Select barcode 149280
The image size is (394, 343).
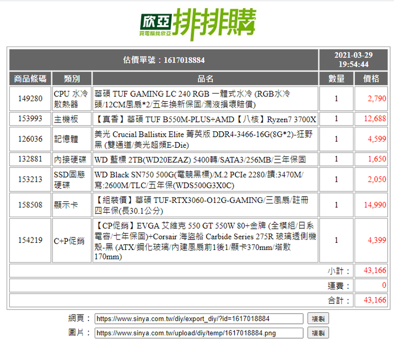click(x=30, y=98)
